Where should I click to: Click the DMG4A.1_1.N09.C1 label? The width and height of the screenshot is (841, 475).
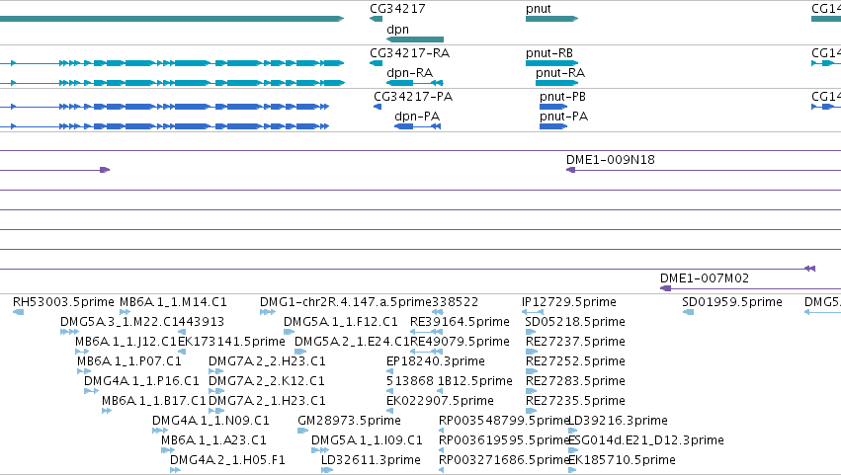pos(210,421)
